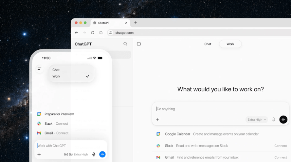Image resolution: width=291 pixels, height=162 pixels.
Task: Go back with the browser back arrow
Action: [76, 33]
